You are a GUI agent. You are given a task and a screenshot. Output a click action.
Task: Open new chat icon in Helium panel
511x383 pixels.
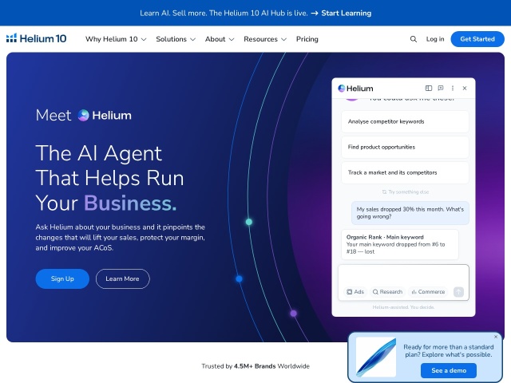click(441, 89)
